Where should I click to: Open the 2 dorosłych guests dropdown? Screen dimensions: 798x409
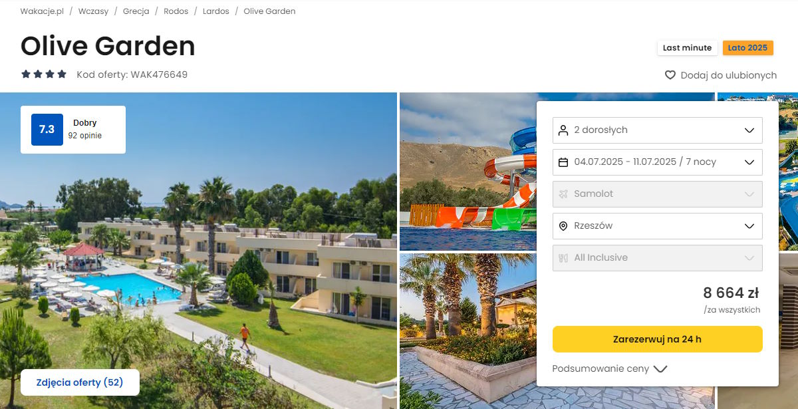657,130
